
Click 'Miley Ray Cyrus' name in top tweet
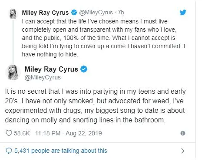click(45, 13)
